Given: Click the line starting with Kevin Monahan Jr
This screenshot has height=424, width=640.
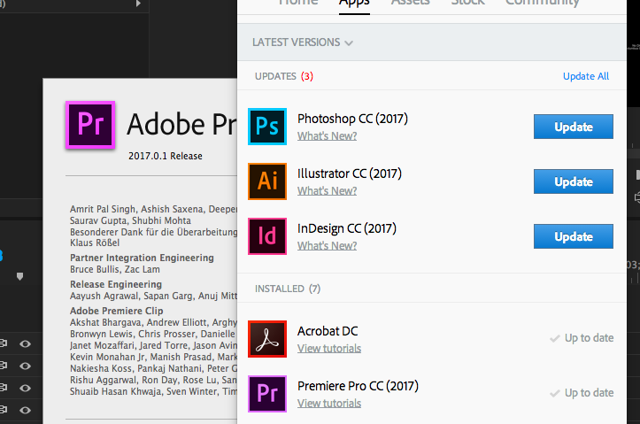Looking at the screenshot, I should (153, 357).
